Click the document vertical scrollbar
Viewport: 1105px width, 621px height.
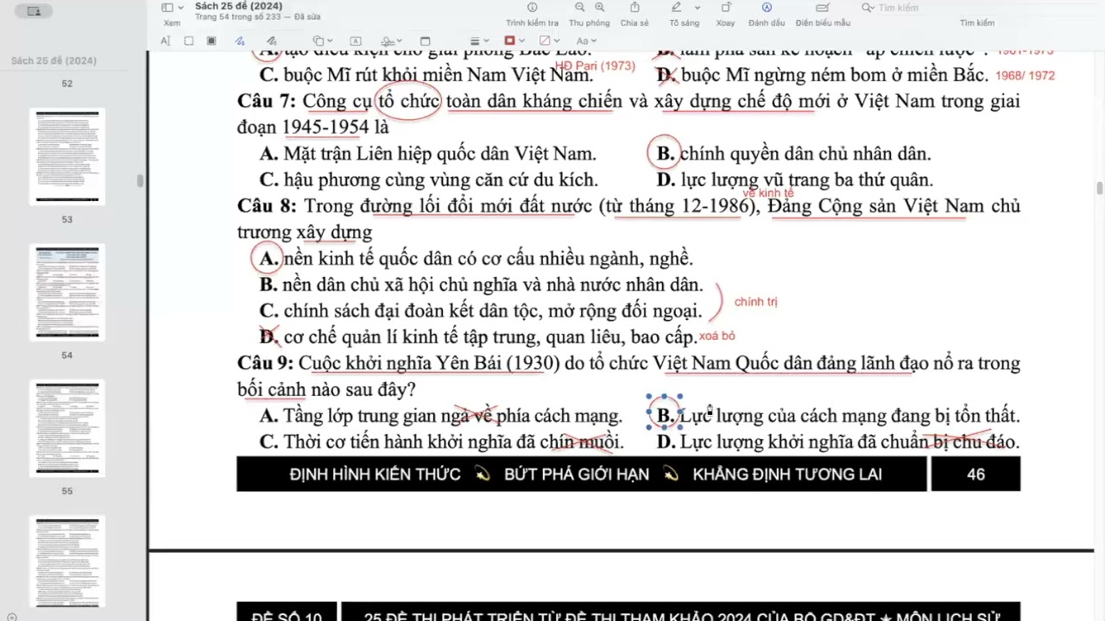click(1100, 188)
